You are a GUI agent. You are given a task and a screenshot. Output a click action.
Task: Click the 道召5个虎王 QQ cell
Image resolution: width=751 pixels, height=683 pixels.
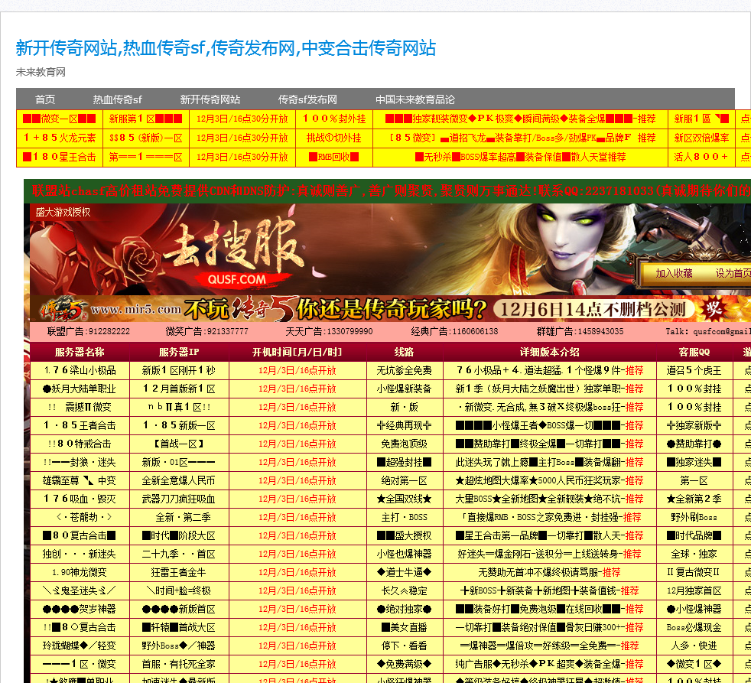coord(694,371)
